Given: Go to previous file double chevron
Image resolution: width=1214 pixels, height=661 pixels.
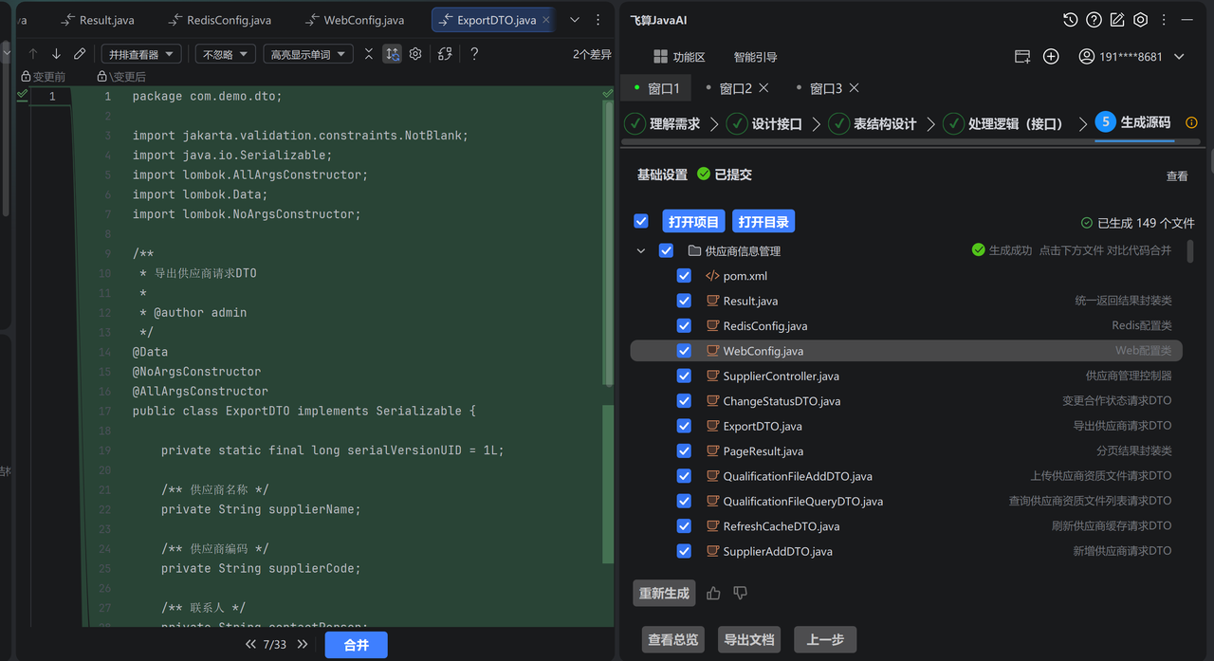Looking at the screenshot, I should [x=250, y=644].
